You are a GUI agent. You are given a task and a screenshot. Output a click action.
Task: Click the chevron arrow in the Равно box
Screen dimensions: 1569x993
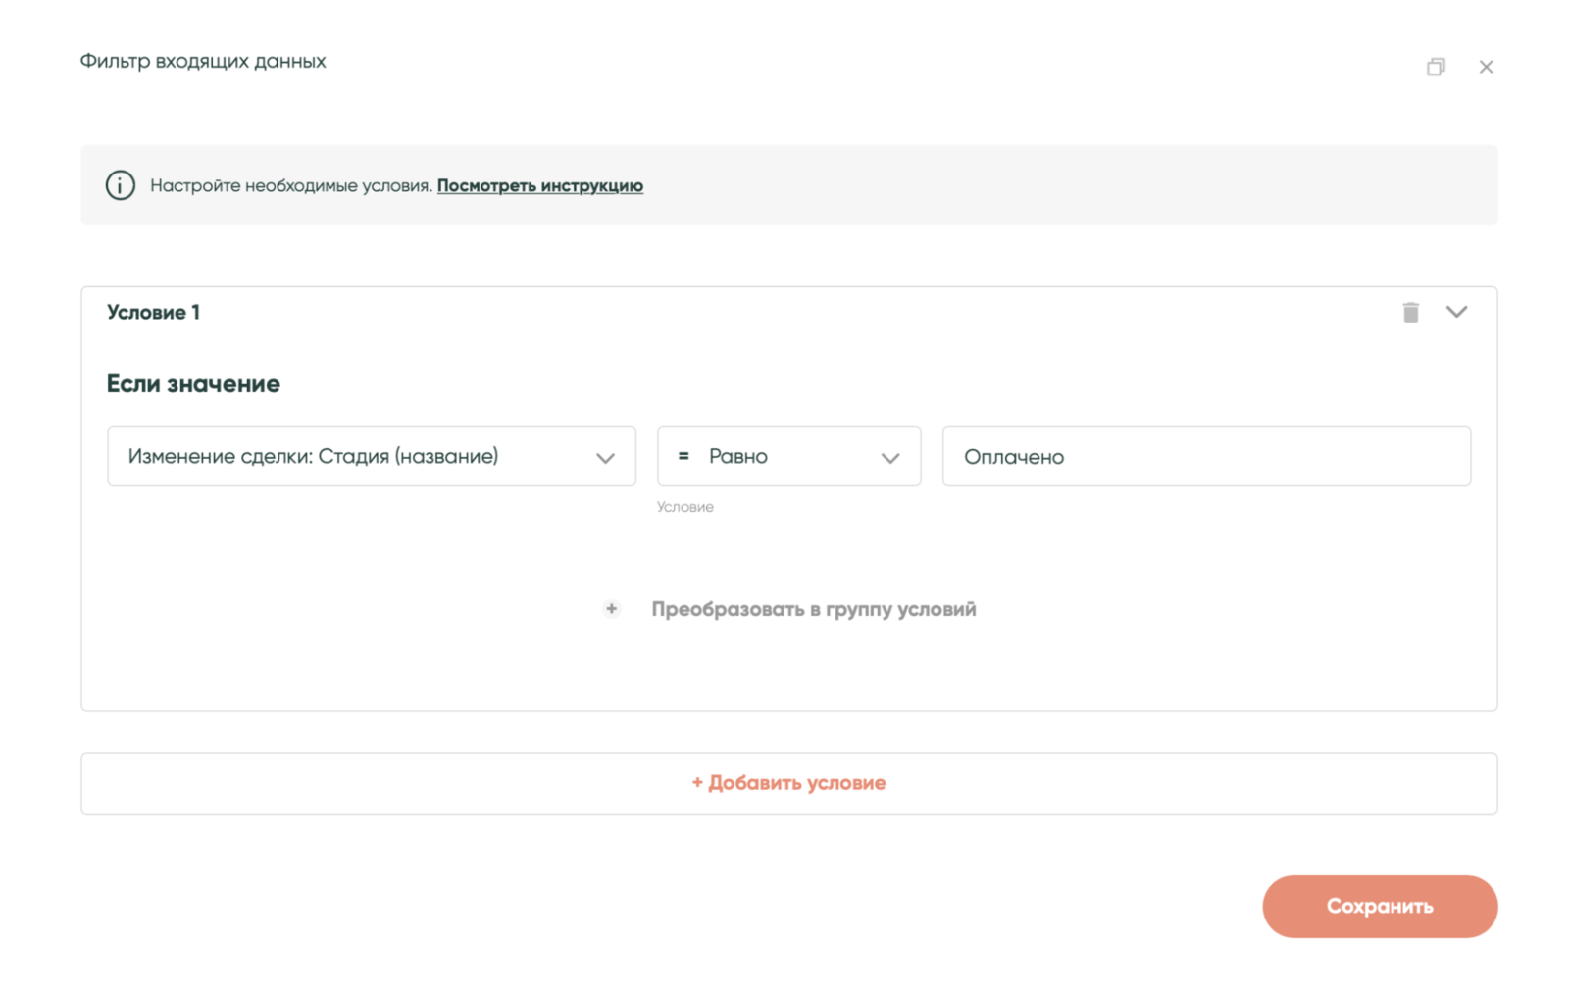tap(889, 458)
